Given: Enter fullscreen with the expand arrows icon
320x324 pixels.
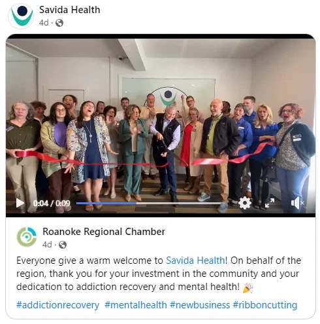Looking at the screenshot, I should click(270, 203).
